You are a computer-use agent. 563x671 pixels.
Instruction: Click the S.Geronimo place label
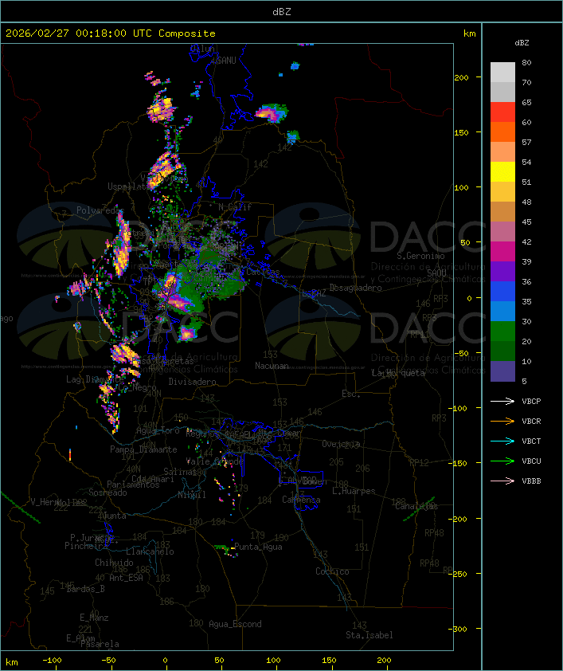(x=420, y=256)
